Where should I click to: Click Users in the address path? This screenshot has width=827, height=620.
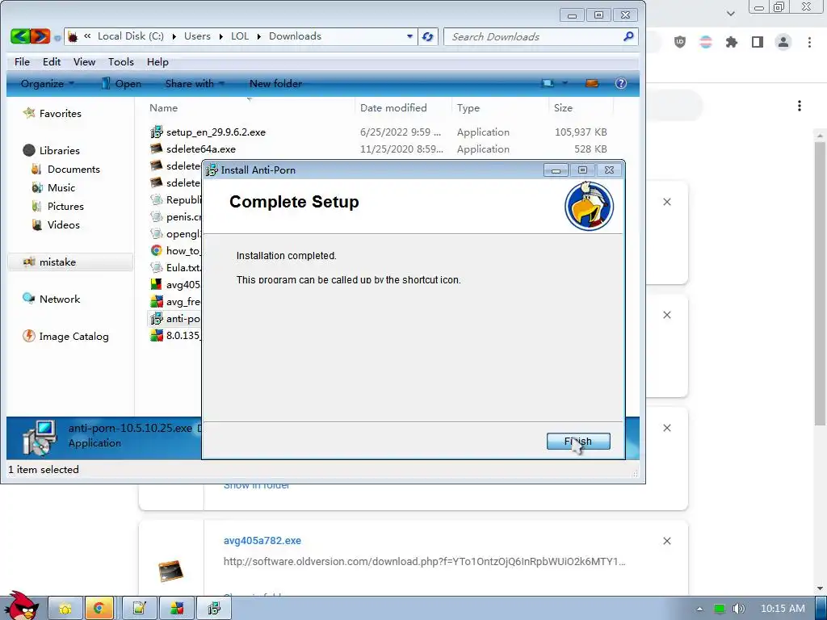(197, 36)
